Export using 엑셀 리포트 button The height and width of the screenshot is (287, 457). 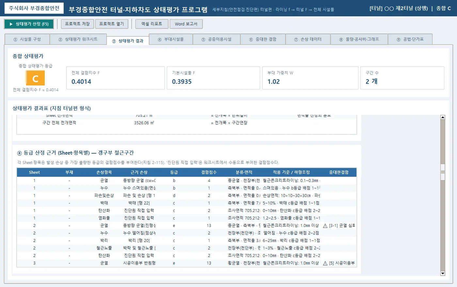pyautogui.click(x=152, y=24)
